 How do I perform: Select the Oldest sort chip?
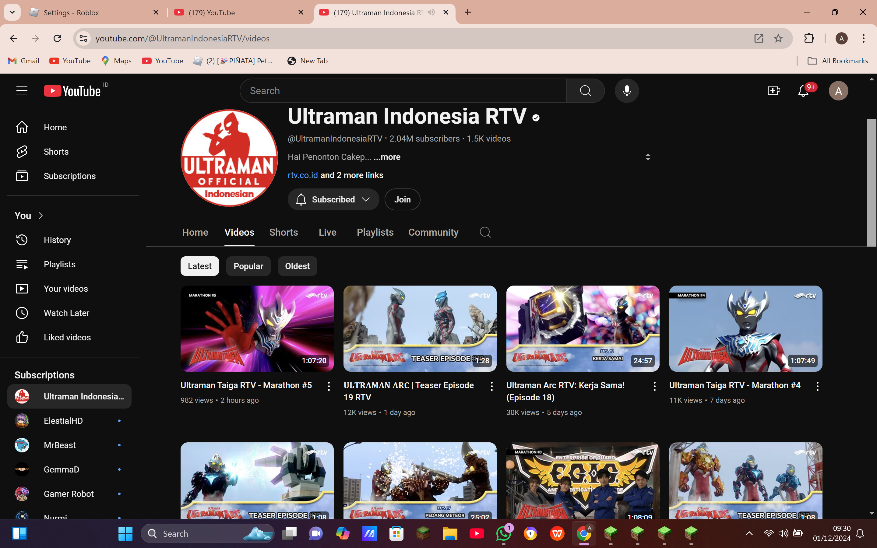tap(297, 266)
